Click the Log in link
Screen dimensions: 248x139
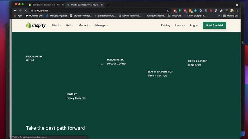point(194,25)
